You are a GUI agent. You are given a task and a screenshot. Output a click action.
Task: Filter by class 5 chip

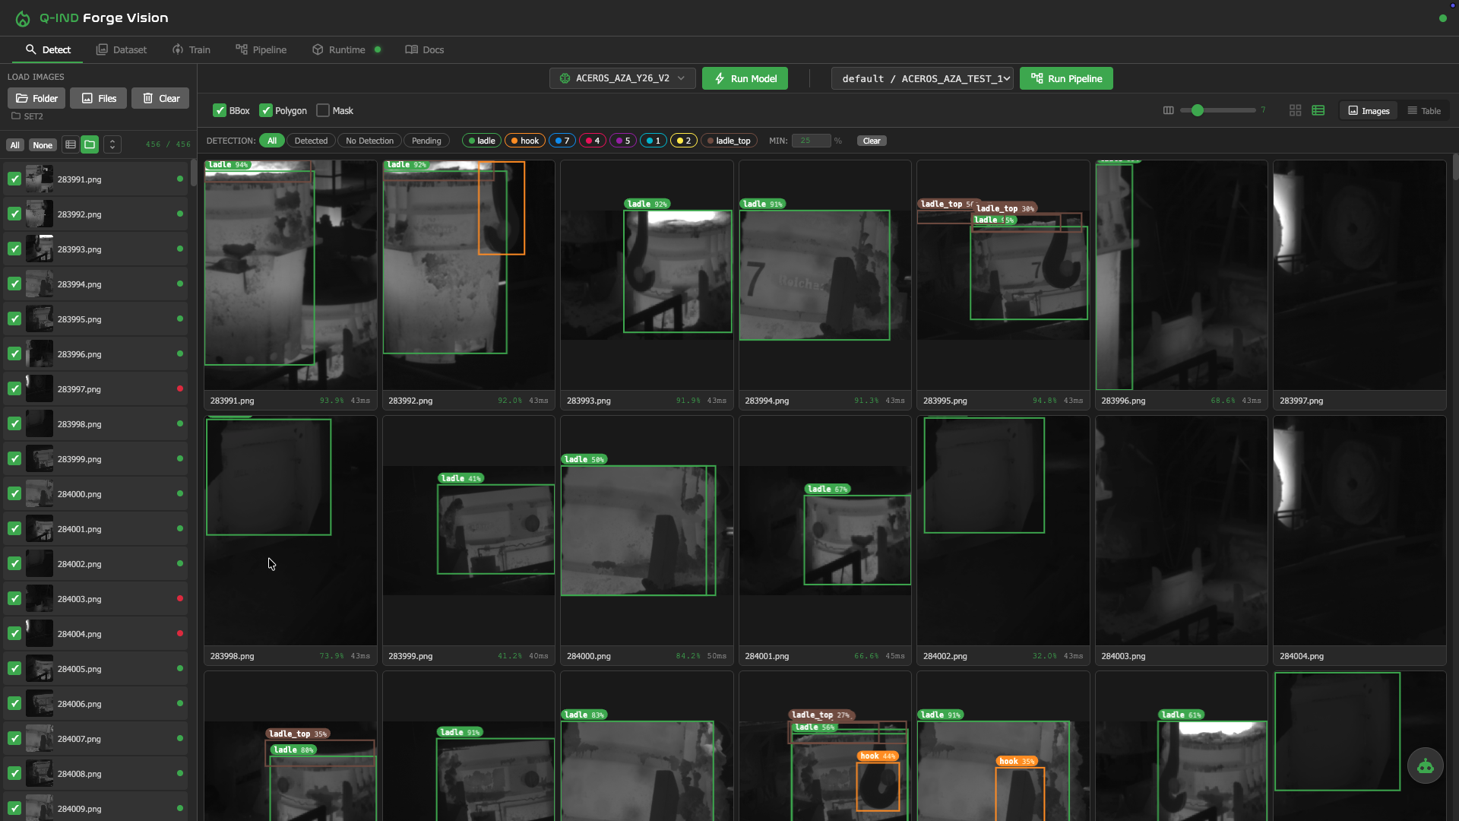(x=623, y=141)
